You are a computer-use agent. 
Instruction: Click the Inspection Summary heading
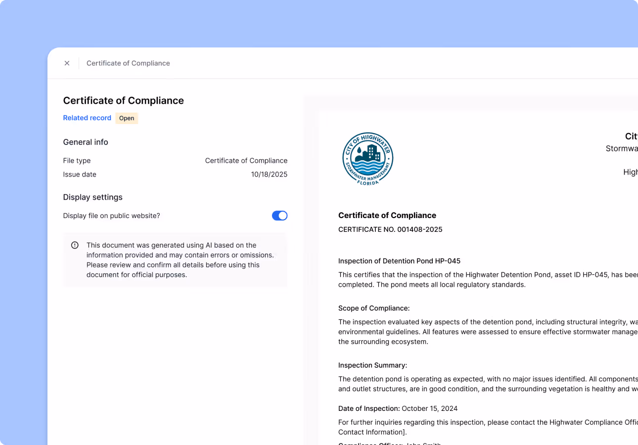(372, 365)
